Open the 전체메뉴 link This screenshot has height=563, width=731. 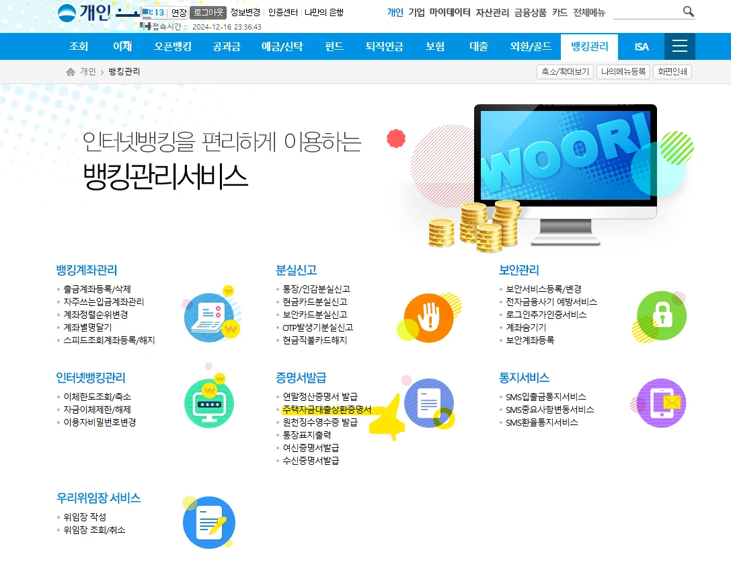click(x=589, y=13)
